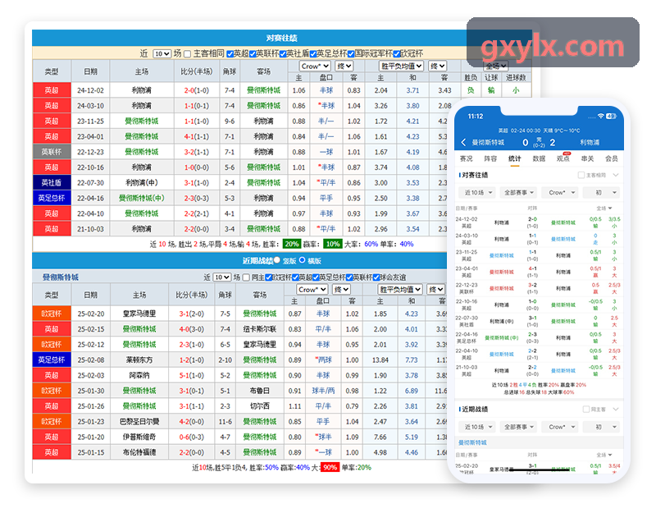Switch to the 阵容 tab on the phone

tap(490, 158)
